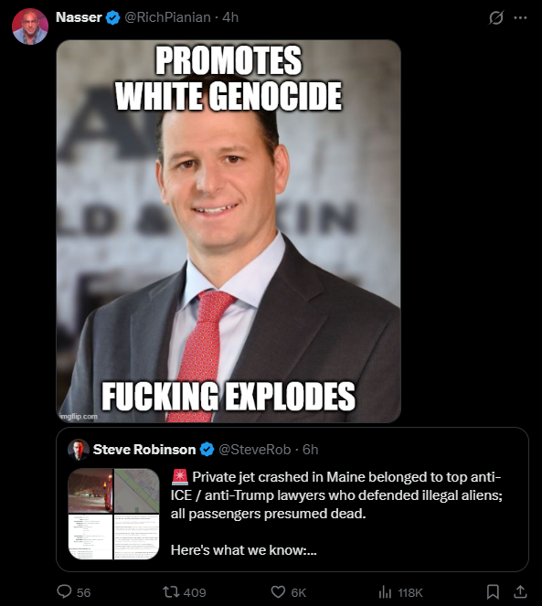This screenshot has width=542, height=606.
Task: Bookmark this post
Action: coord(493,591)
